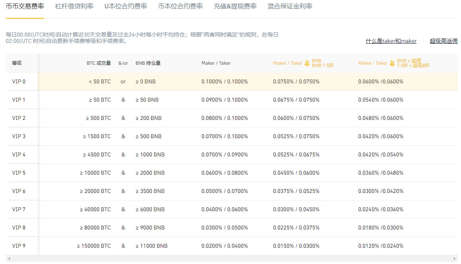This screenshot has height=264, width=461.
Task: Click the left arrow of horizontal scrollbar
Action: tap(9, 259)
